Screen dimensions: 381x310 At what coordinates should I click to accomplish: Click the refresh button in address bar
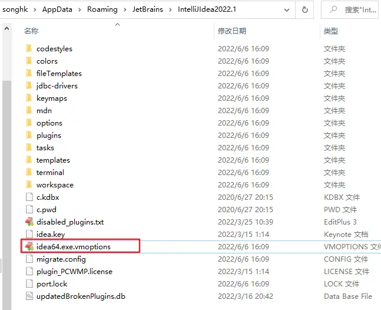point(304,10)
